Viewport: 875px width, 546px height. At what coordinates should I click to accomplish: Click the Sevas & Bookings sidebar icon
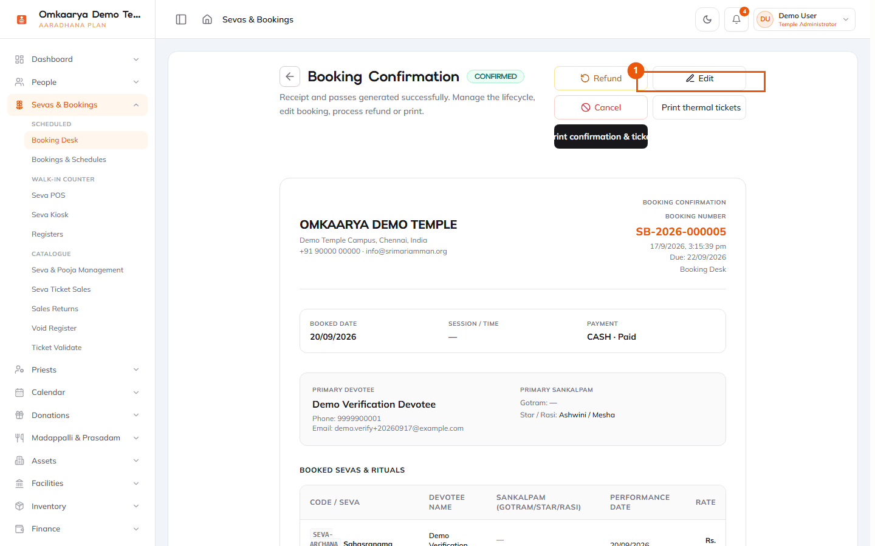19,105
